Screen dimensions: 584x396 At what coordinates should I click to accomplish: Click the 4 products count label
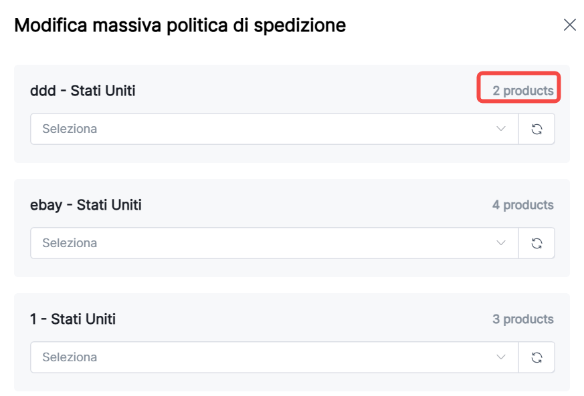click(522, 205)
